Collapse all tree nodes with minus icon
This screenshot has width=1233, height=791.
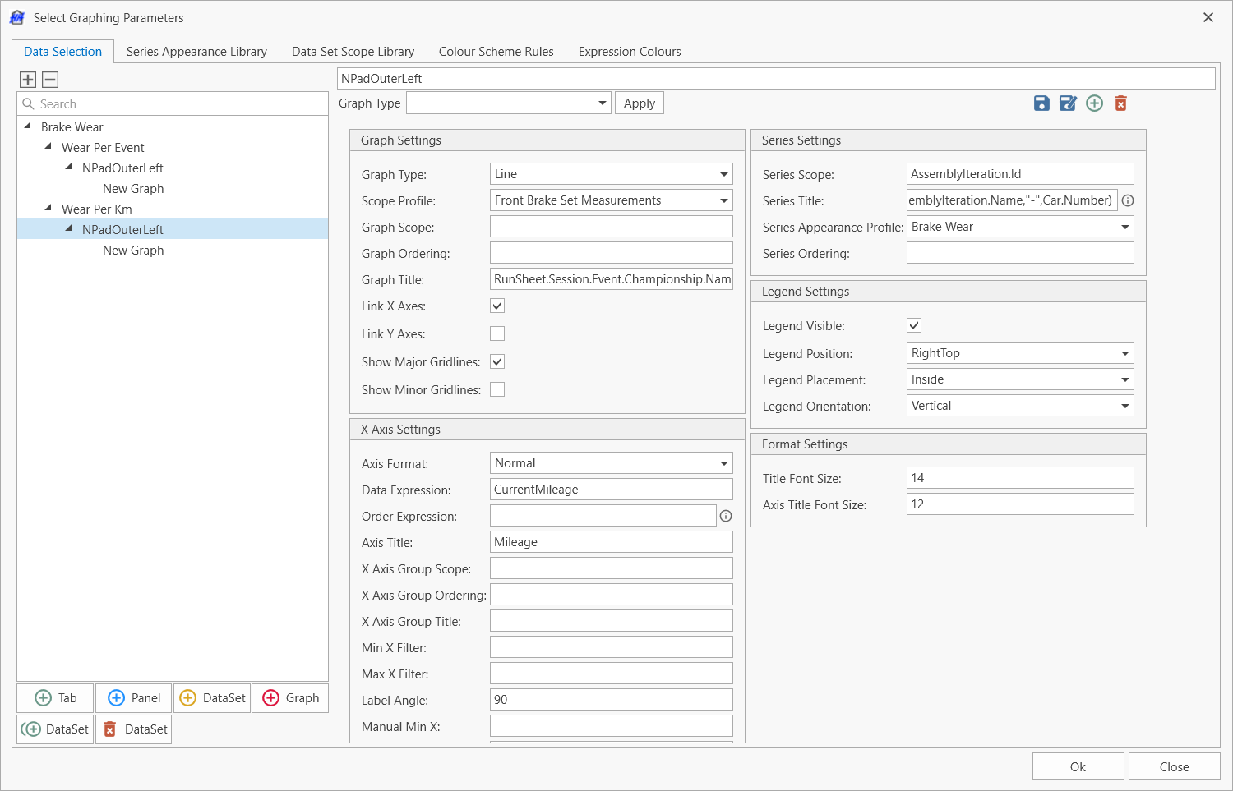click(x=50, y=80)
